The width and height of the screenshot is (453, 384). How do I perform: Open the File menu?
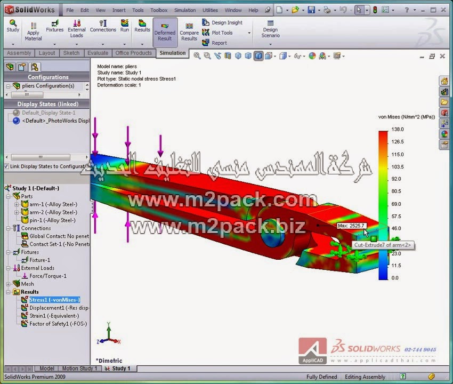tap(70, 10)
